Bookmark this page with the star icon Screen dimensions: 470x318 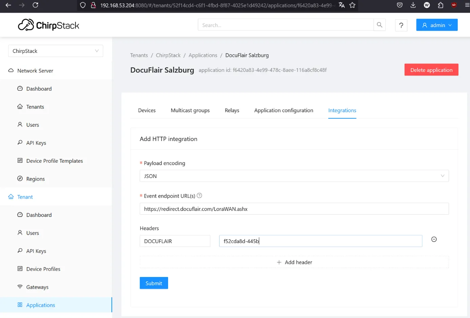[x=352, y=5]
